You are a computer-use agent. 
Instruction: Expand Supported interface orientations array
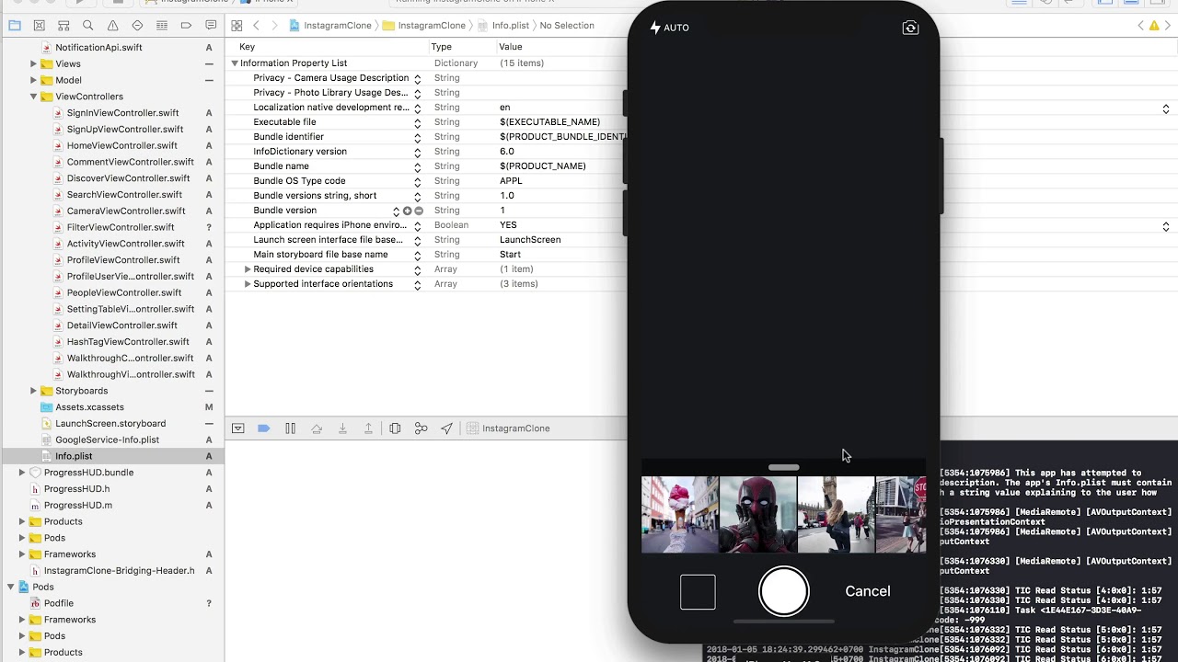tap(247, 284)
